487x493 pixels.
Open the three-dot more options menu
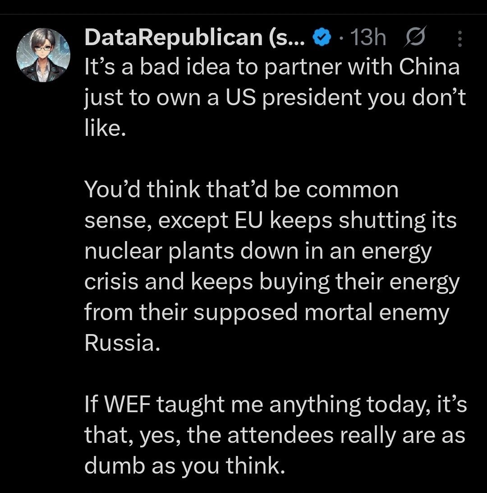(459, 39)
